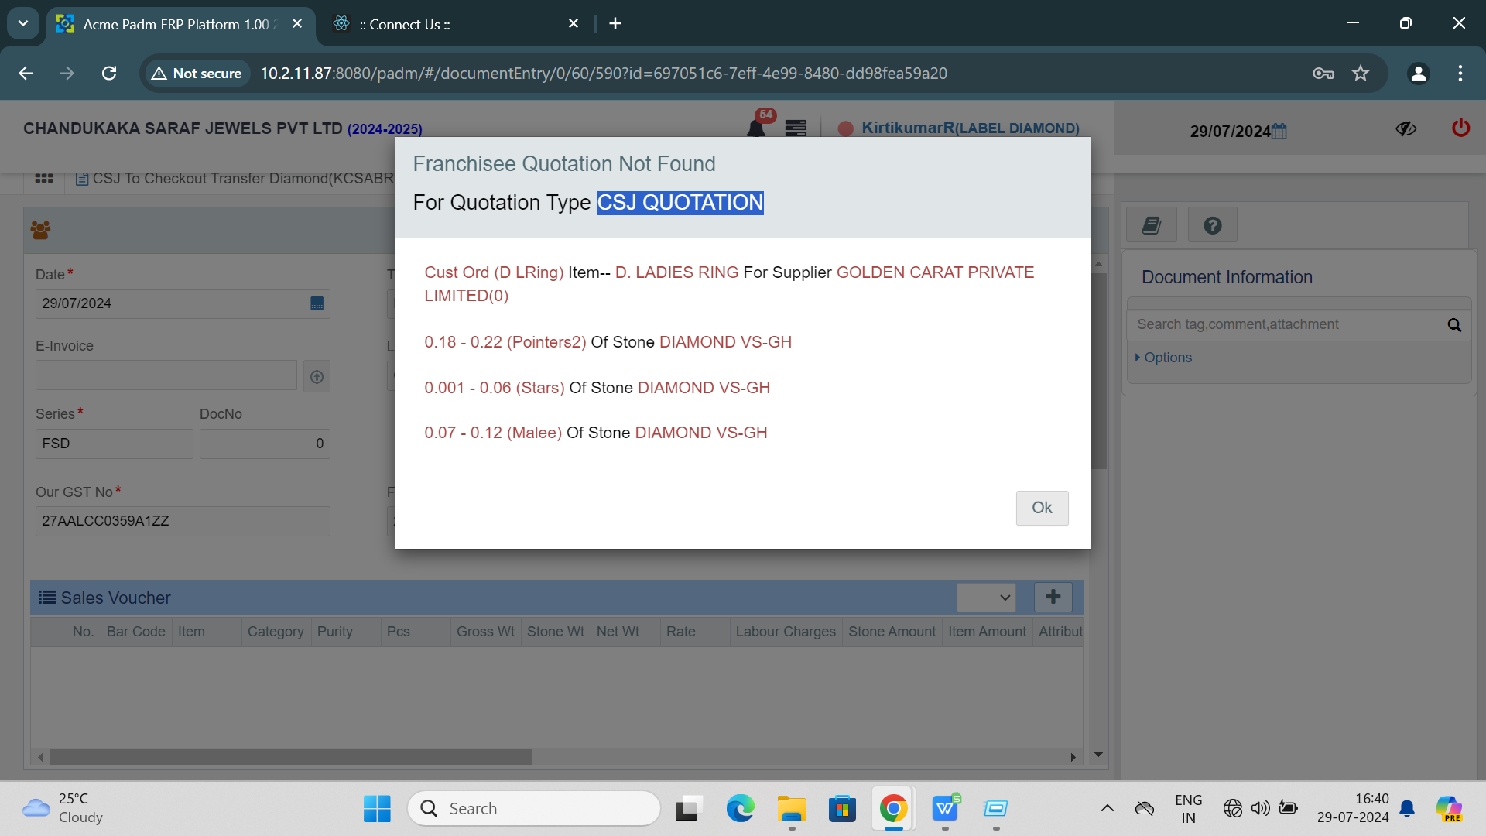Open the notifications bell with 54 badge
The height and width of the screenshot is (836, 1486).
click(x=757, y=127)
